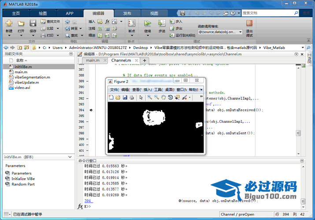Click the breakpoint dash on line 389
Viewport: 315px width, 220px height.
click(87, 81)
